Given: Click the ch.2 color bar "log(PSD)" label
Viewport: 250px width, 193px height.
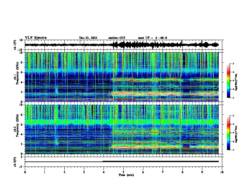Looking at the screenshot, I should (x=236, y=134).
